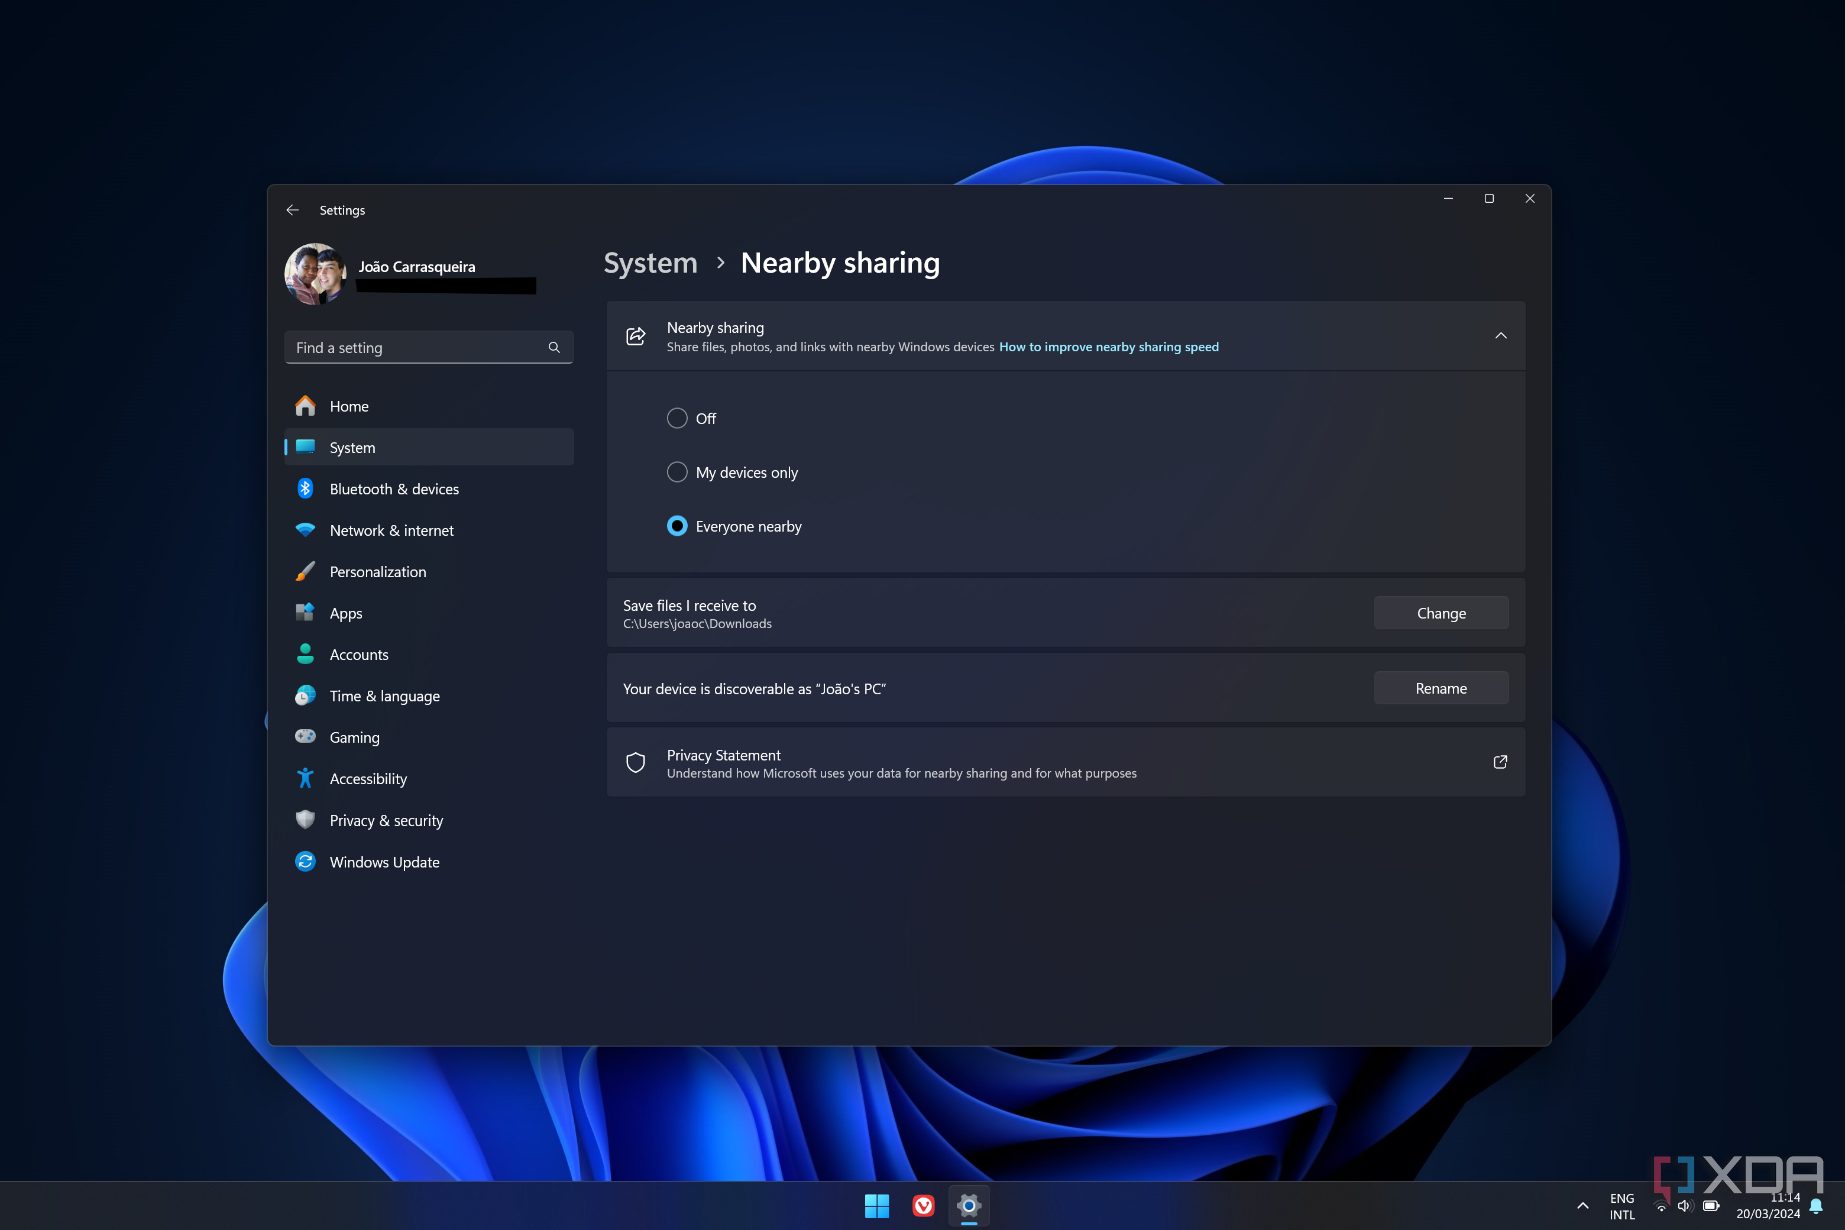Open Bluetooth & devices via its icon
The height and width of the screenshot is (1230, 1845).
click(305, 488)
